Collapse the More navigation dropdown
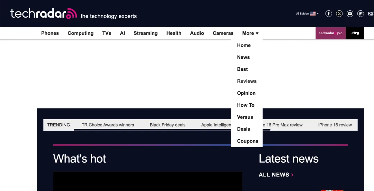The image size is (374, 191). [250, 33]
